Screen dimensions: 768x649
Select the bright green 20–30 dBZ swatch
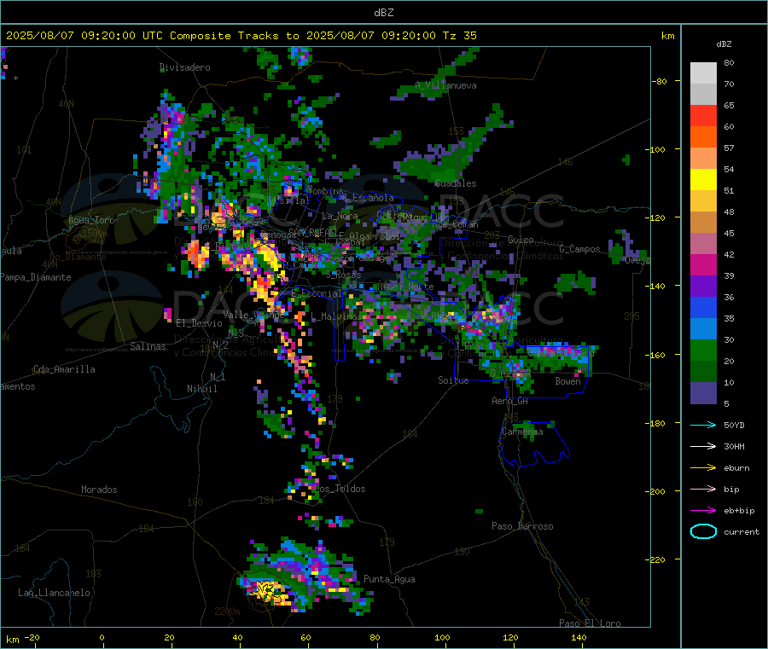[703, 350]
